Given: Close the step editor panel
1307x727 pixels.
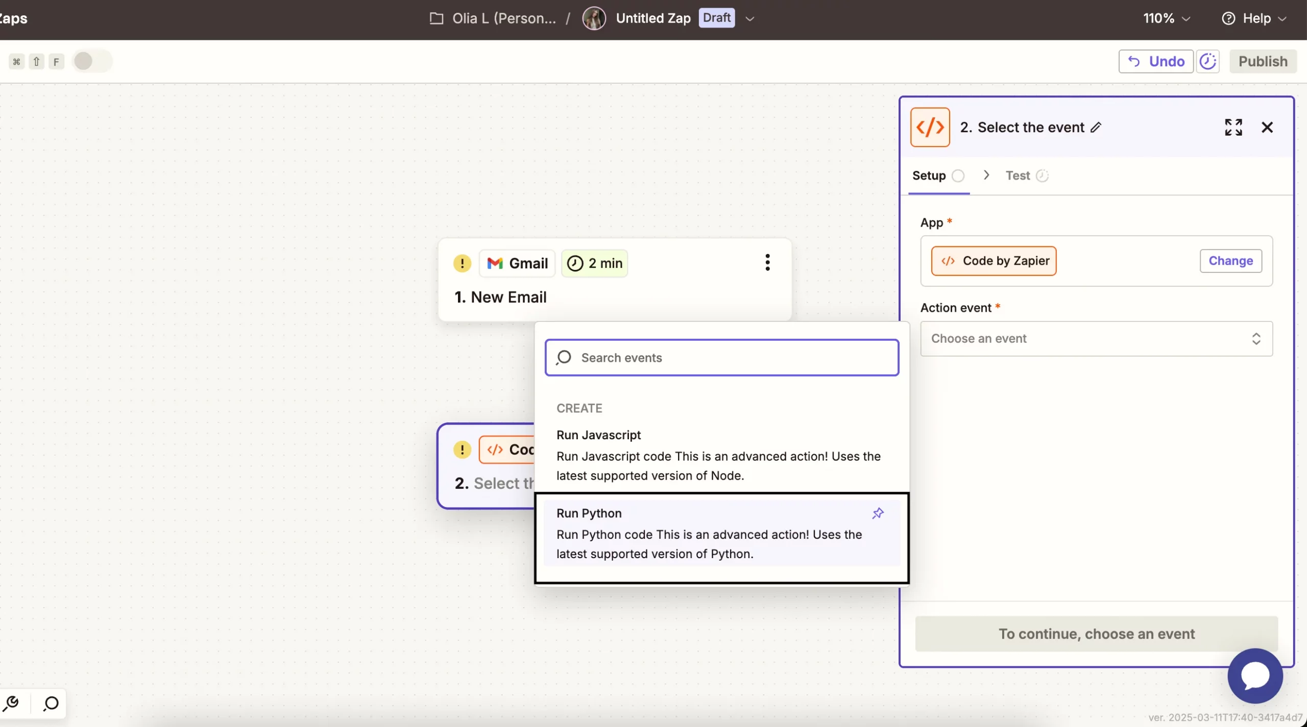Looking at the screenshot, I should coord(1267,128).
